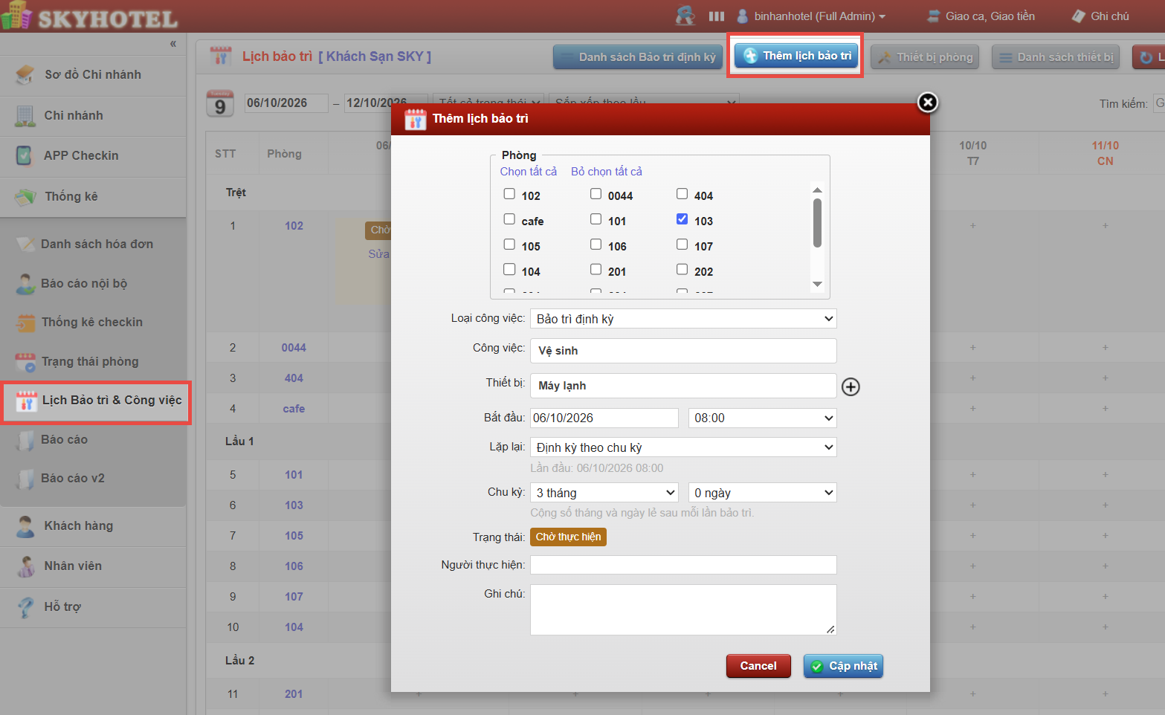Click Giao ca, Giao tiền header item

(x=981, y=16)
